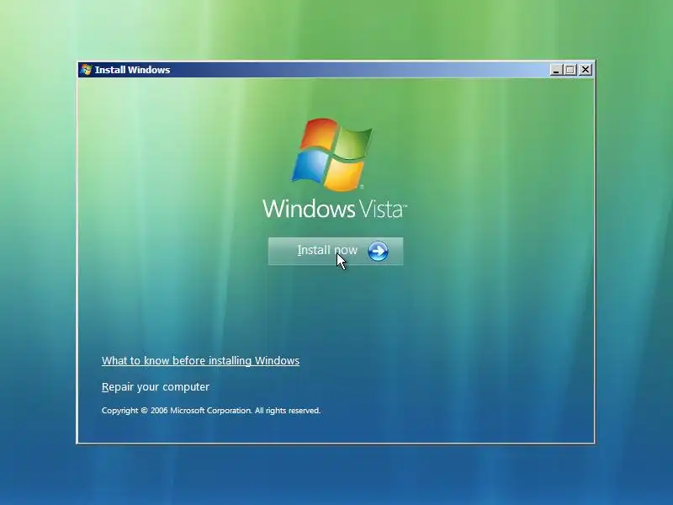Click the Windows Vista logo
Viewport: 673px width, 505px height.
click(x=334, y=168)
